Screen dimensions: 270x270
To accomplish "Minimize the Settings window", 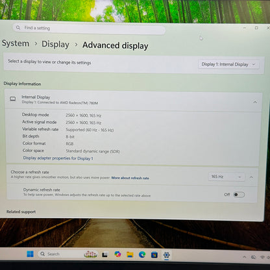I will click(245, 28).
